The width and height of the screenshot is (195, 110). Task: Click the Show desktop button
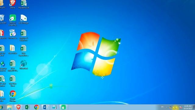[194, 107]
